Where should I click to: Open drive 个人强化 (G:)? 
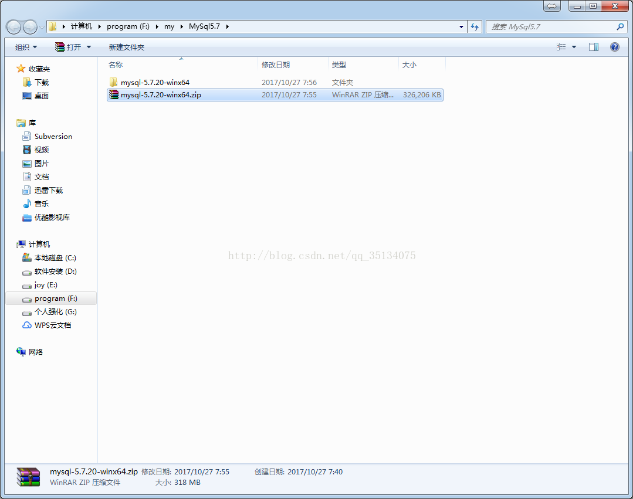(x=56, y=311)
